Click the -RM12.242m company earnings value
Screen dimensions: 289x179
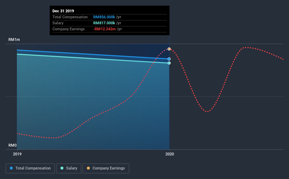click(104, 29)
